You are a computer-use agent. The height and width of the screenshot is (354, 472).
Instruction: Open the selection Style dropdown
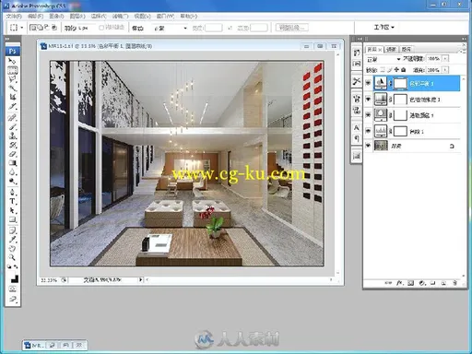(170, 28)
